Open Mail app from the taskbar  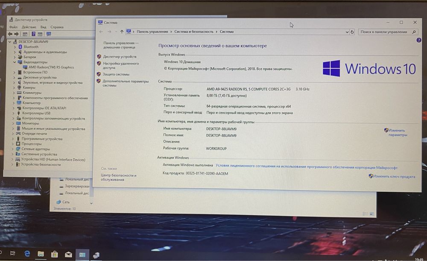(x=68, y=255)
